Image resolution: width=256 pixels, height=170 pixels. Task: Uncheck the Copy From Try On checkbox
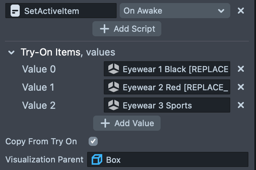[x=93, y=141]
